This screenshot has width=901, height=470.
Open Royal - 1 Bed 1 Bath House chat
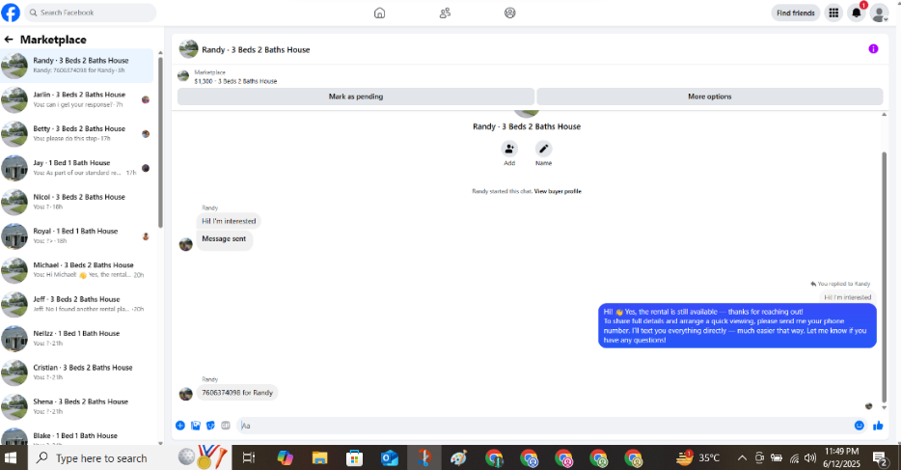77,236
